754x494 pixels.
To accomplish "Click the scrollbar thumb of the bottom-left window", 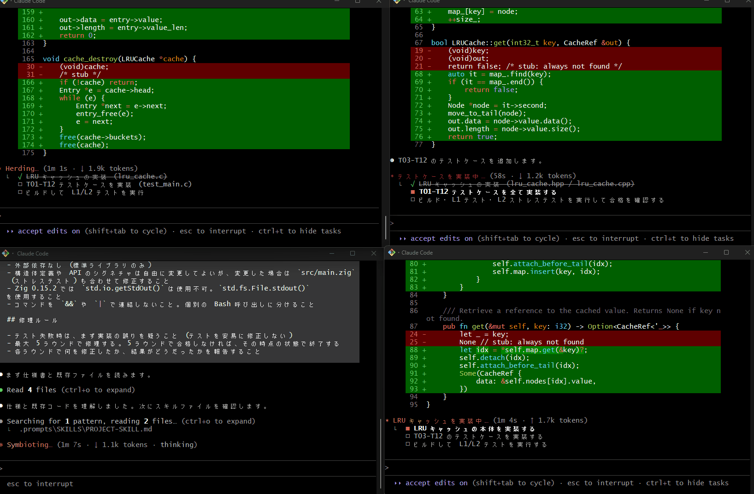I will [x=381, y=453].
